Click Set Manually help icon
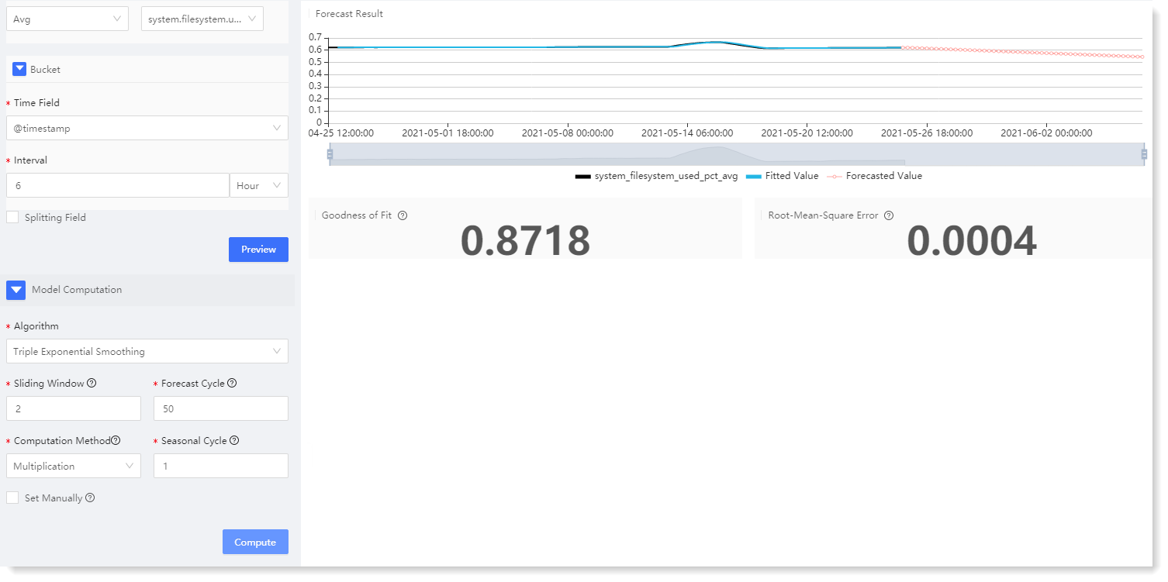The width and height of the screenshot is (1168, 582). 90,498
